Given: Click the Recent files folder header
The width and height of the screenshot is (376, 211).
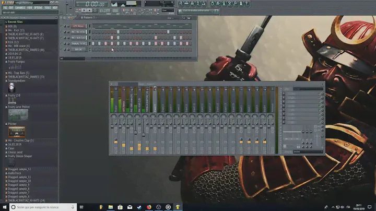Looking at the screenshot, I should click(x=15, y=22).
